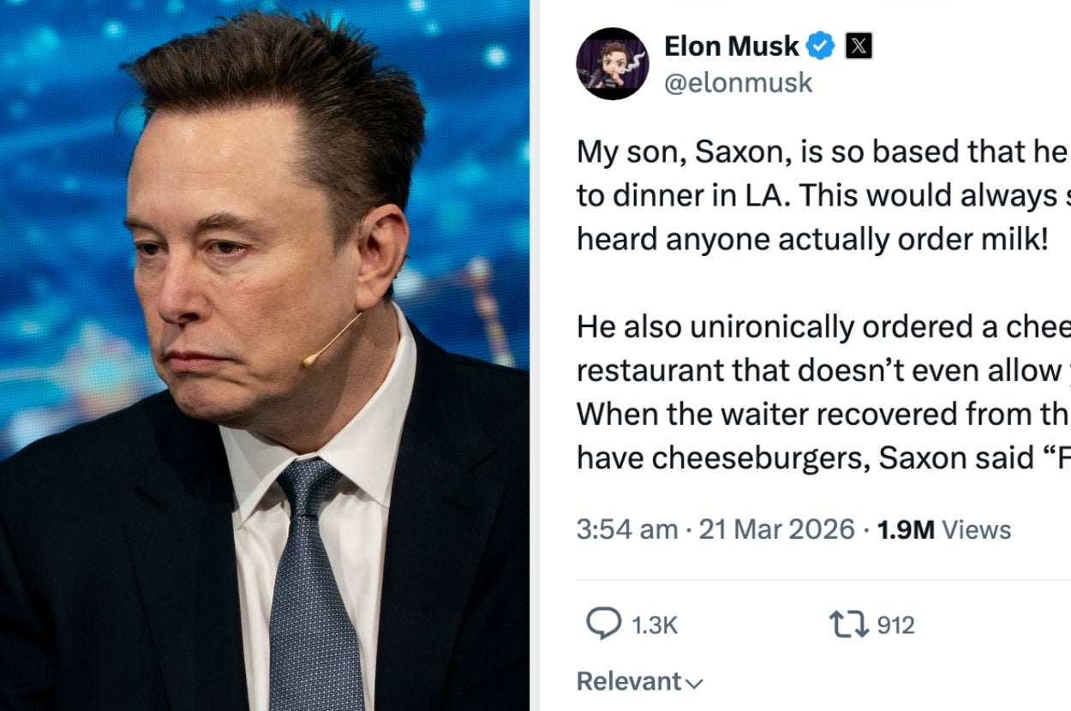The width and height of the screenshot is (1071, 711).
Task: Click the 3:54 am timestamp
Action: [x=626, y=529]
